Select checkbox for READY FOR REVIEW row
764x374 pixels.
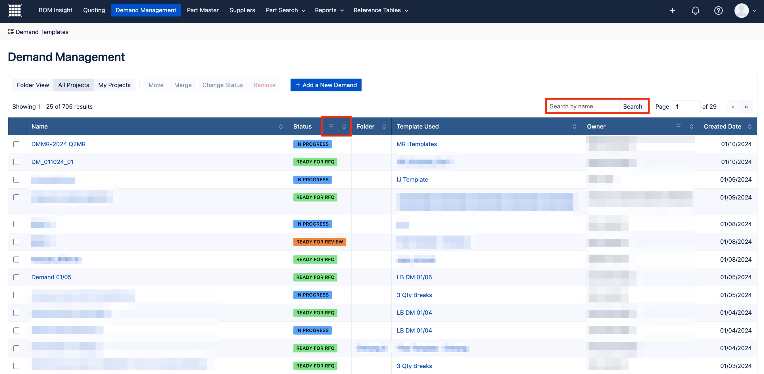16,242
